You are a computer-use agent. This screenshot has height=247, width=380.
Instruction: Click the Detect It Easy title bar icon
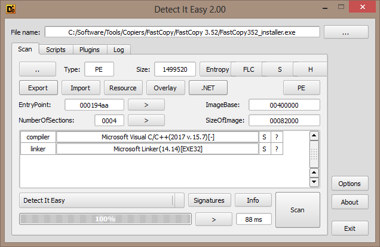coord(11,9)
